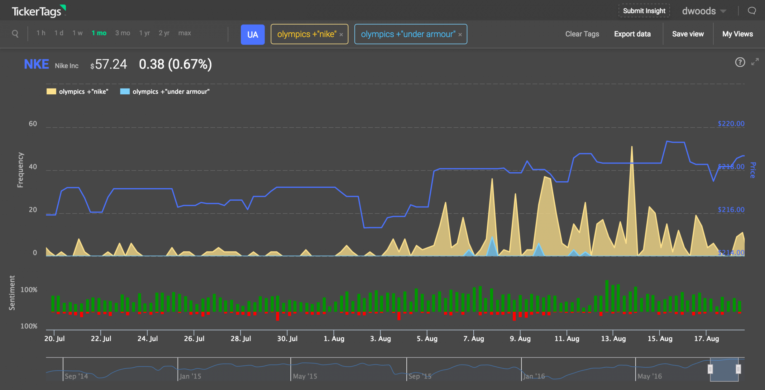The height and width of the screenshot is (390, 765).
Task: Click the selected navigator range window
Action: (724, 370)
